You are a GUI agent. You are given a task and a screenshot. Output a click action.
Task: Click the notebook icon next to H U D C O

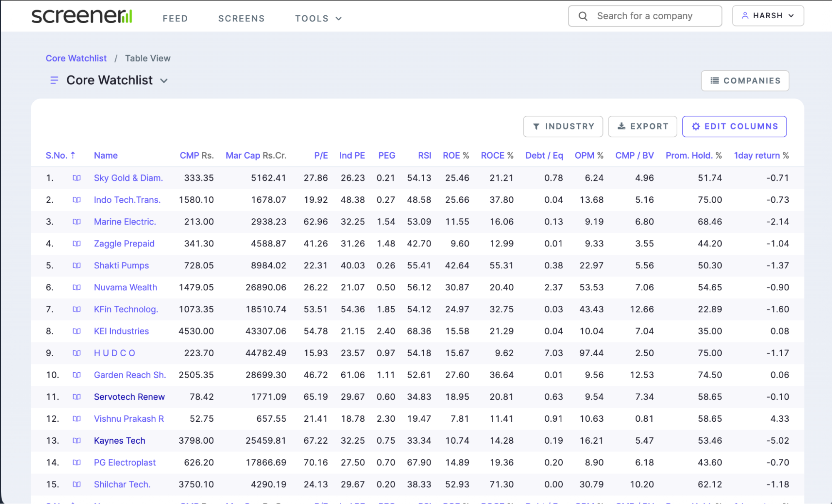pyautogui.click(x=77, y=353)
